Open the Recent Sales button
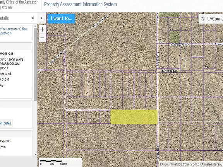223x167 pixels. tap(6, 123)
